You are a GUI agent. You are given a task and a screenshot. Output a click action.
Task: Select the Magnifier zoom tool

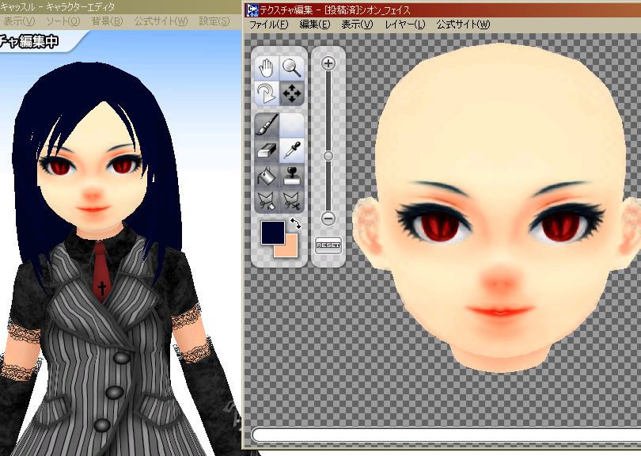tap(292, 68)
